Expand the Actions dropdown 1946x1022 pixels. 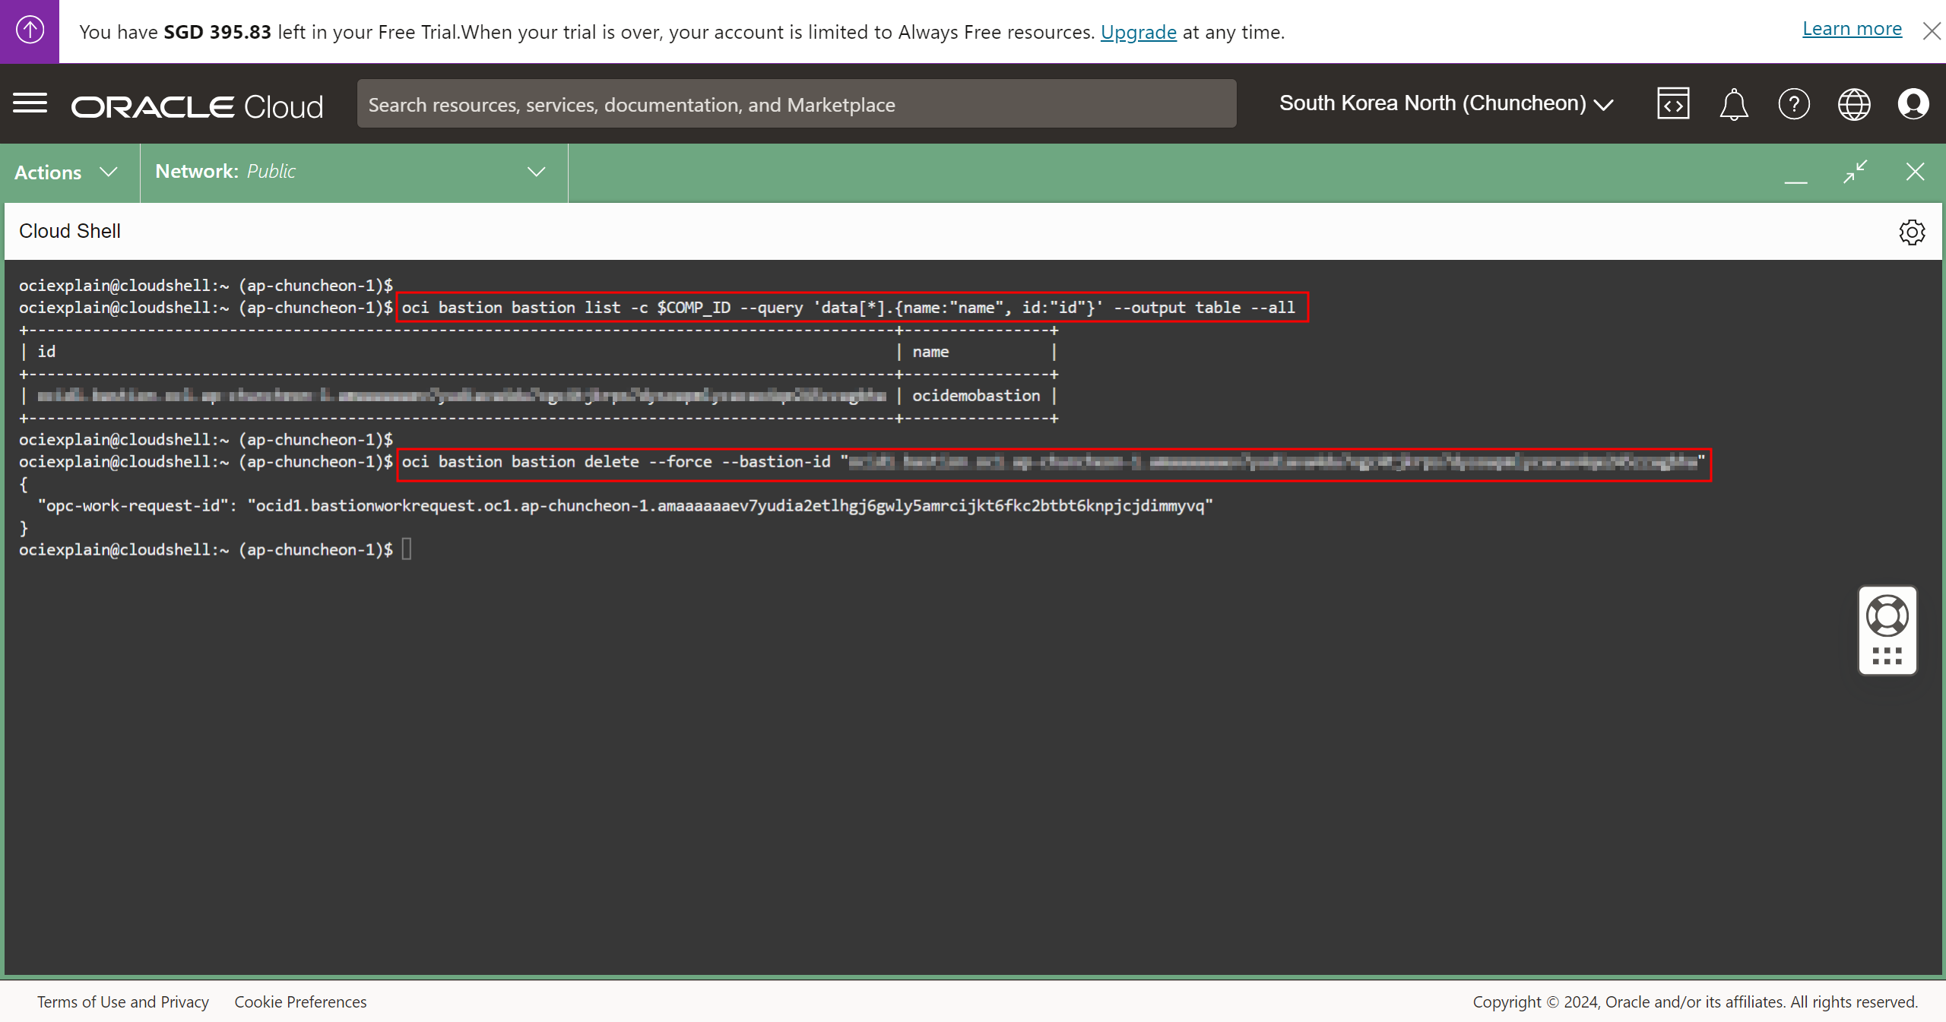[x=67, y=172]
